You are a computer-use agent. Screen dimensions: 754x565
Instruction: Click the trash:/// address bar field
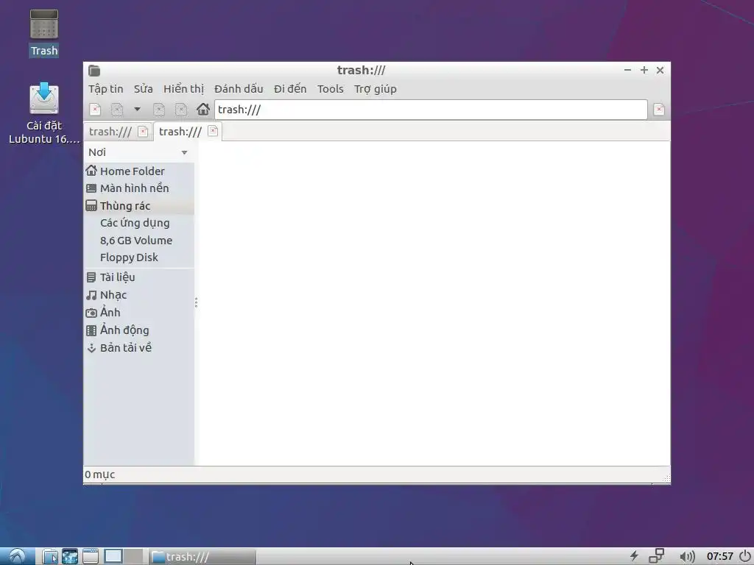[x=431, y=110]
